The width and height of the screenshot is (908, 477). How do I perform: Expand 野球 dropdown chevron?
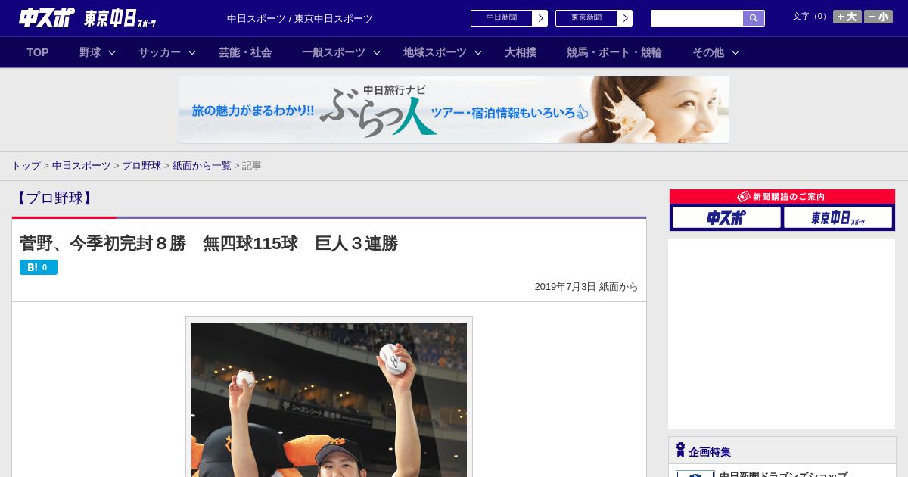tap(112, 52)
